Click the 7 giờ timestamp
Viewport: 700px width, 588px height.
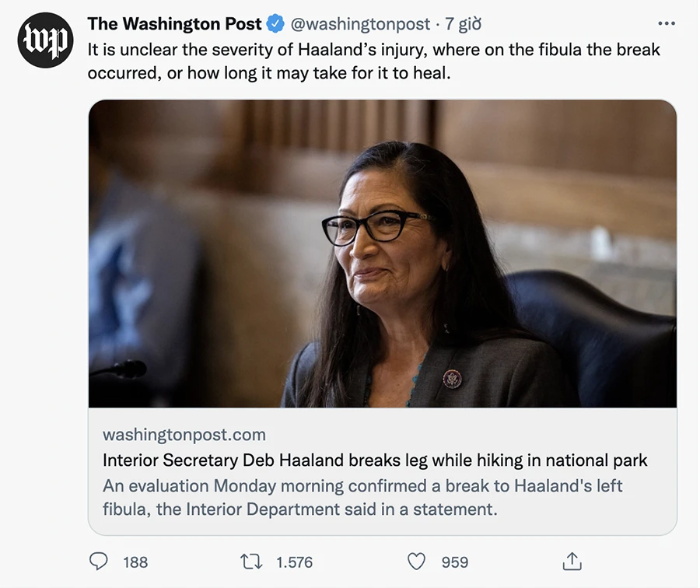(x=463, y=23)
